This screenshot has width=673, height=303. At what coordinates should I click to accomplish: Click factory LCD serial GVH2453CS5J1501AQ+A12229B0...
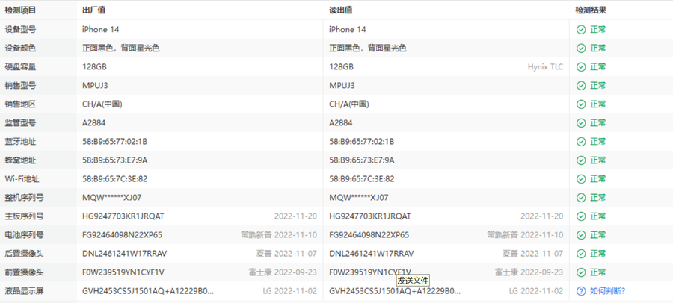(x=147, y=291)
